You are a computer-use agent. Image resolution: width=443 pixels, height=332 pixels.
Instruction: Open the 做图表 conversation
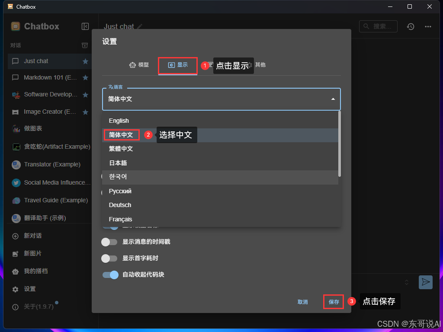click(x=50, y=128)
